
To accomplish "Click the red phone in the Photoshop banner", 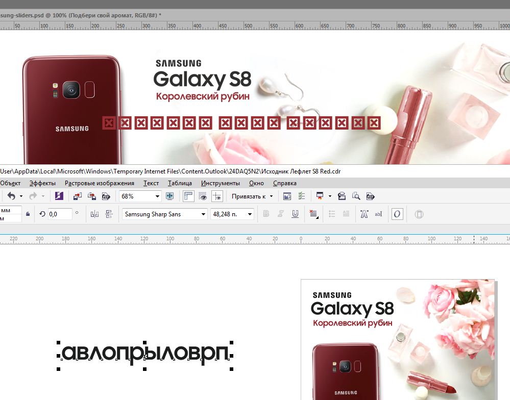I will click(72, 110).
